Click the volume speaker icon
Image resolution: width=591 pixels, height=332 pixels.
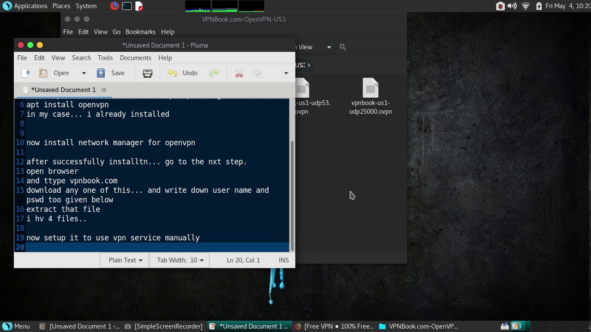coord(512,6)
